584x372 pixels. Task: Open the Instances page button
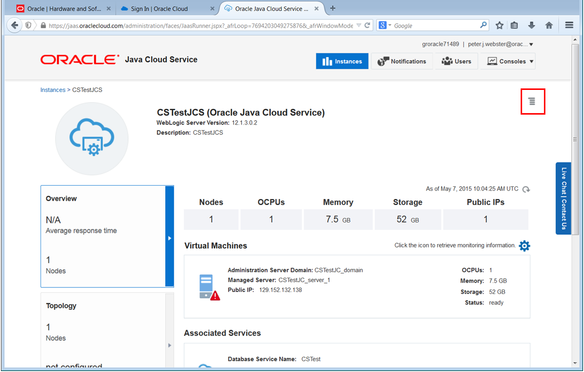click(x=342, y=61)
